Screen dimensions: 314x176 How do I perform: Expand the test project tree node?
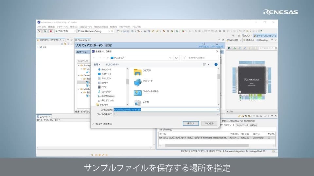click(x=38, y=47)
